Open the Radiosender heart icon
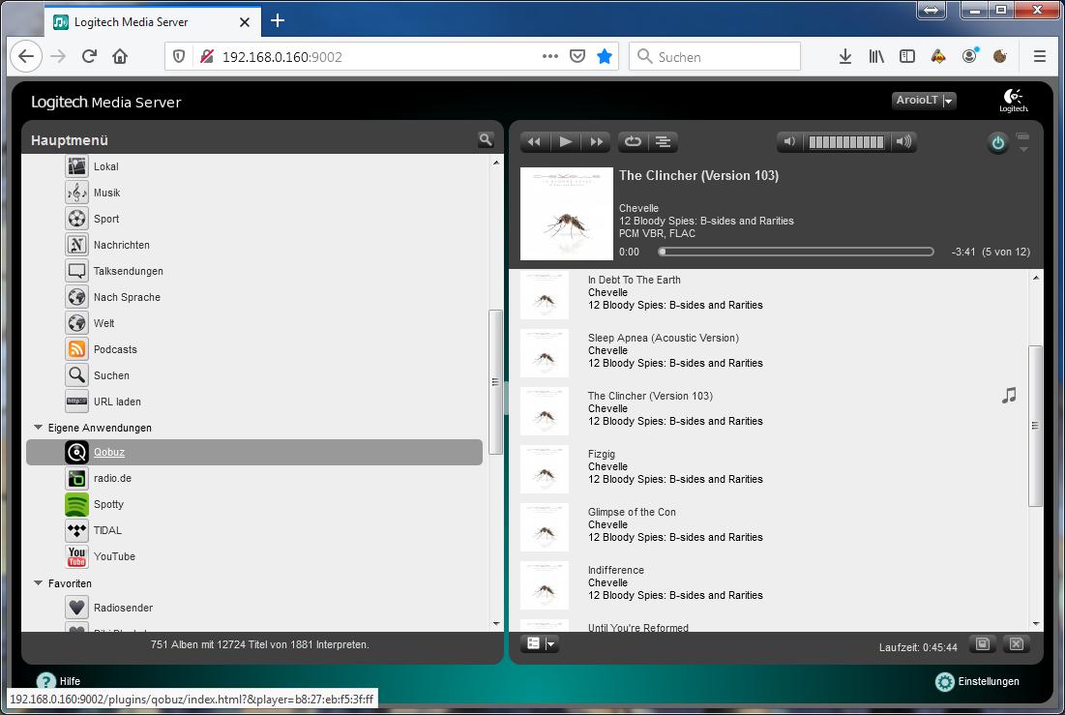The height and width of the screenshot is (715, 1065). (76, 607)
